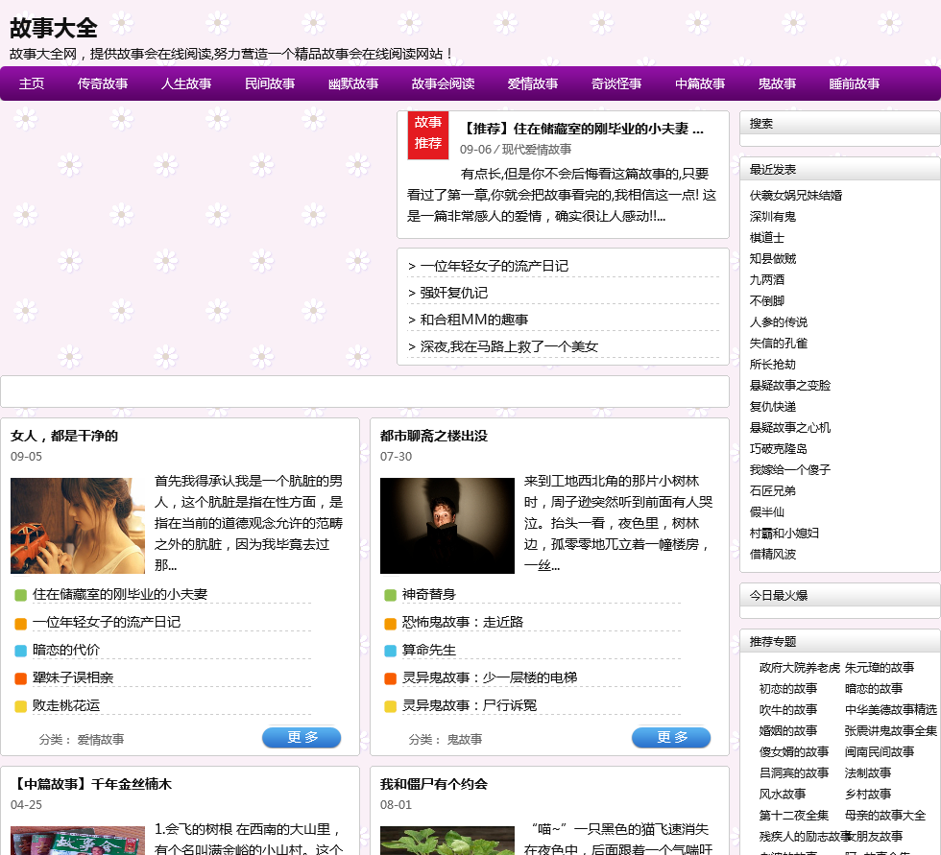Open the article 一位年轻女子的流产日记 in recommended list

494,266
